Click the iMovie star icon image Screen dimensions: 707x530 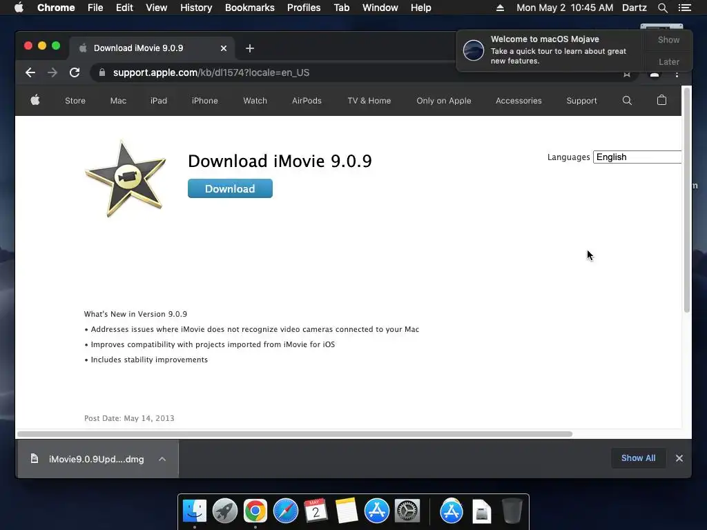click(126, 179)
